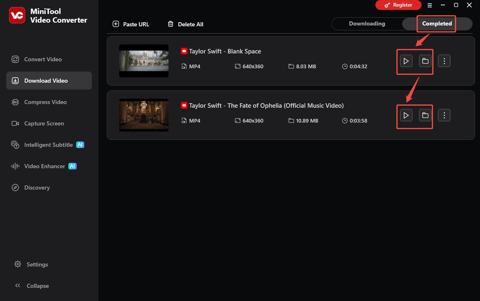Click the Paste URL button
The height and width of the screenshot is (301, 480).
pyautogui.click(x=131, y=24)
